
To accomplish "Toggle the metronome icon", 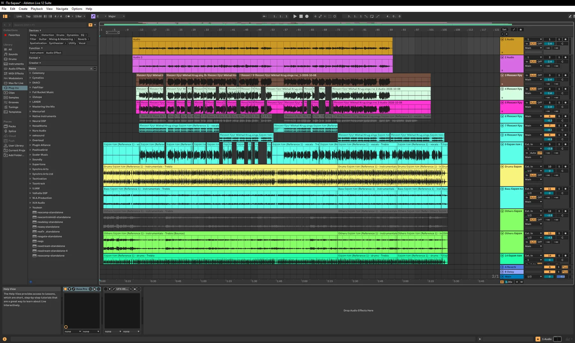I will tap(67, 16).
